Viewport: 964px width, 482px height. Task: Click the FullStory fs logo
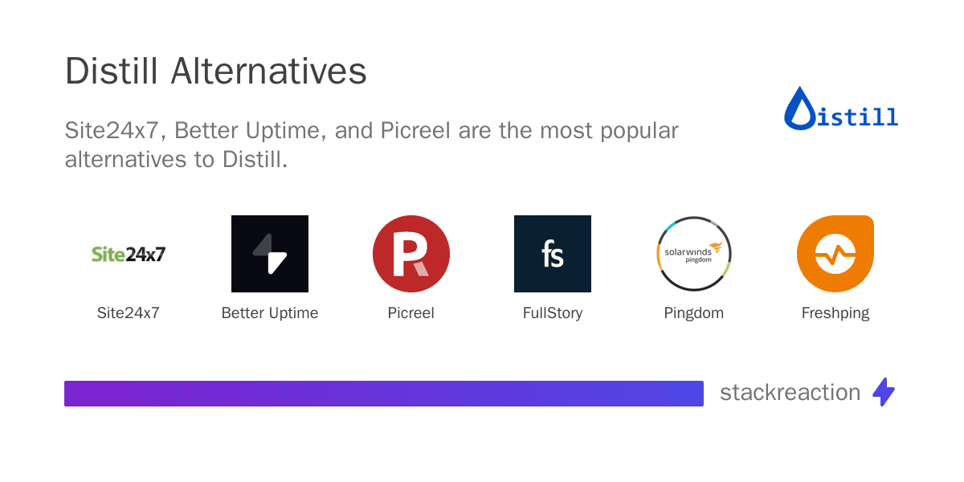click(553, 254)
